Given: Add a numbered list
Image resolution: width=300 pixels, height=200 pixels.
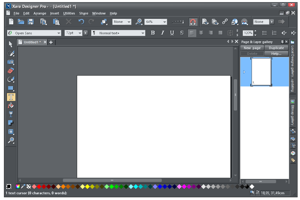Looking at the screenshot, I should [x=274, y=33].
